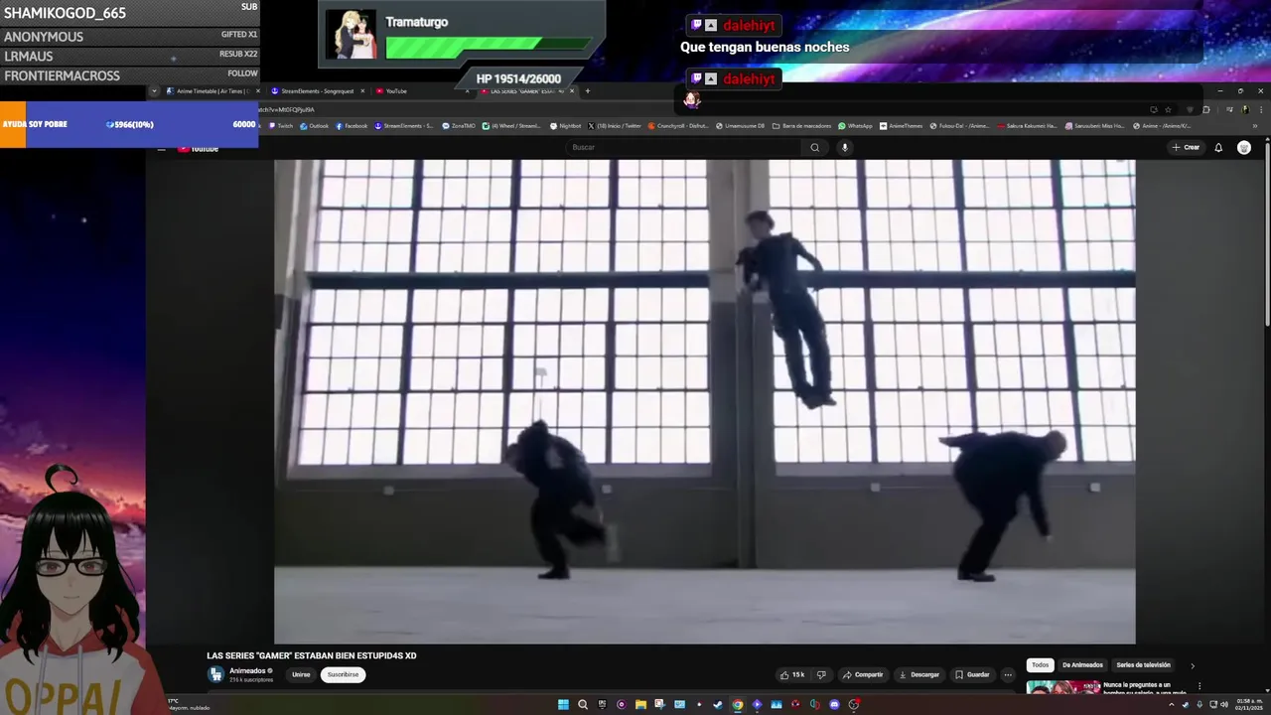Click the Descargar button
Viewport: 1271px width, 715px height.
(918, 674)
